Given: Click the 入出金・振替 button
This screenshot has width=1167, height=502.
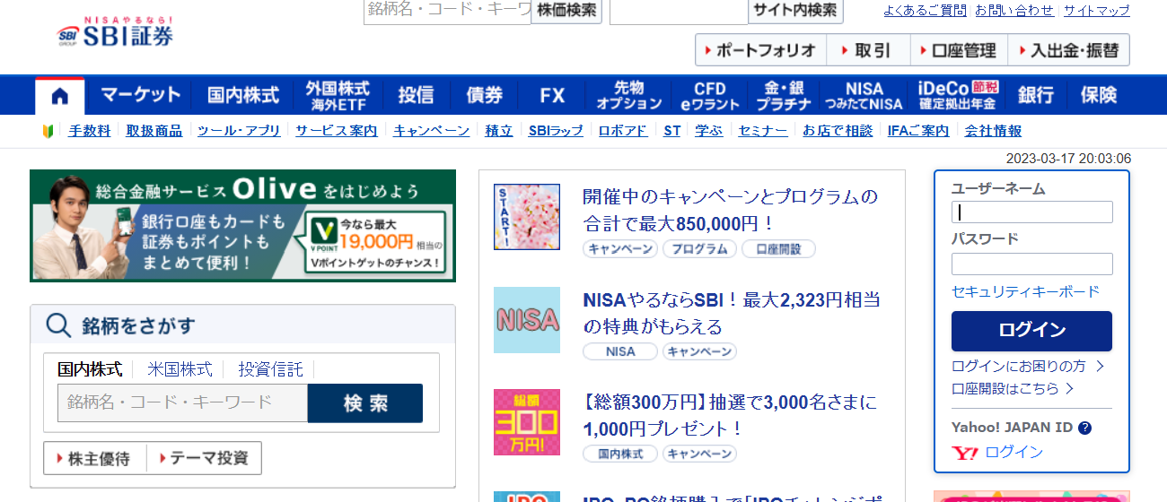Looking at the screenshot, I should (1068, 50).
